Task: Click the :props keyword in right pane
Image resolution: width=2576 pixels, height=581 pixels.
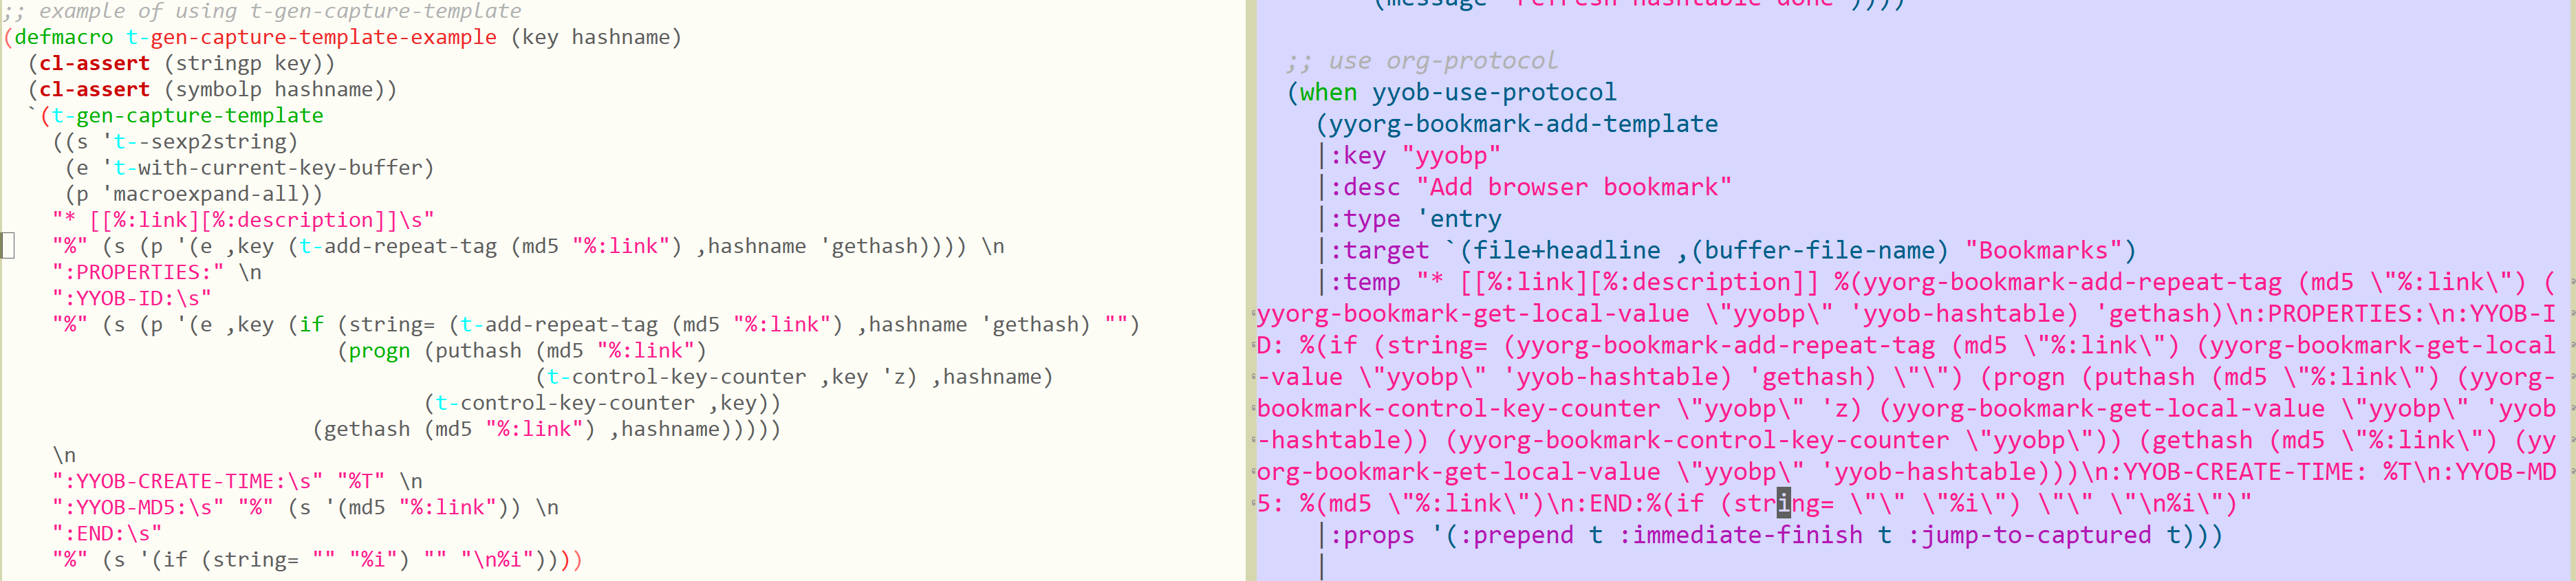Action: (1371, 535)
